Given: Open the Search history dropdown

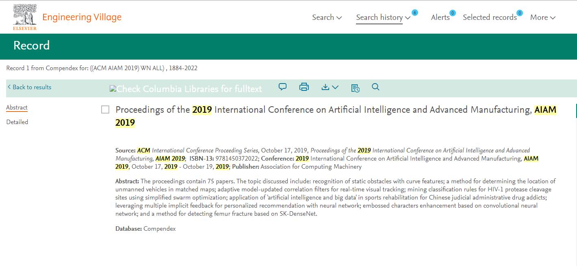Looking at the screenshot, I should pos(383,17).
